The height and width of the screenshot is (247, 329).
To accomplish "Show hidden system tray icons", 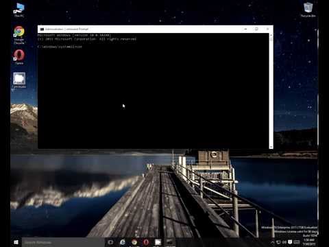I will click(x=273, y=242).
